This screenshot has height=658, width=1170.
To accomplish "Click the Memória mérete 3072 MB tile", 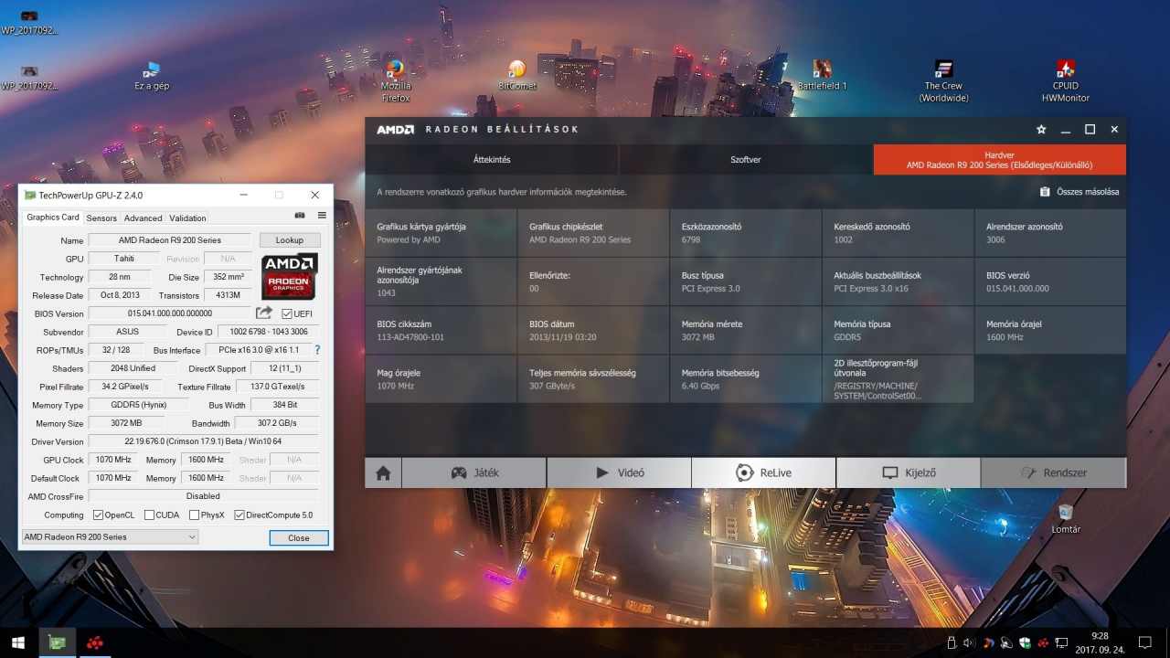I will 746,331.
